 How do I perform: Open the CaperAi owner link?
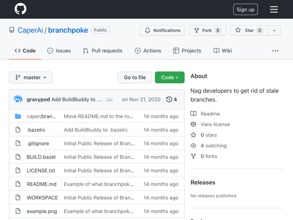click(30, 30)
